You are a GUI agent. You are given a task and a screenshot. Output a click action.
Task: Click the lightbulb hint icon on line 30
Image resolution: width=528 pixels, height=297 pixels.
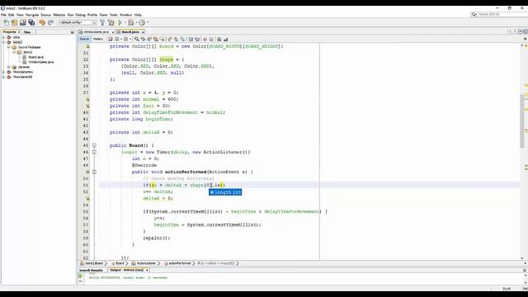[x=87, y=46]
